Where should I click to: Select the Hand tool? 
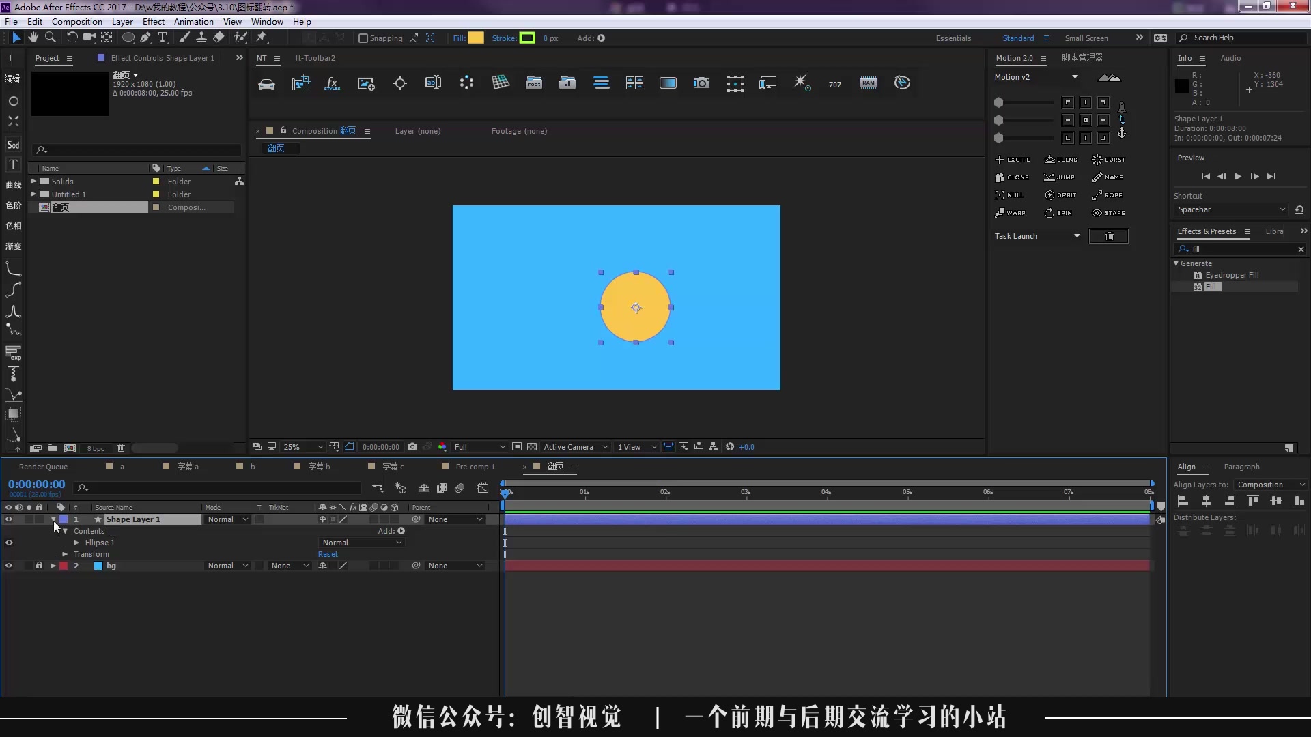click(33, 38)
